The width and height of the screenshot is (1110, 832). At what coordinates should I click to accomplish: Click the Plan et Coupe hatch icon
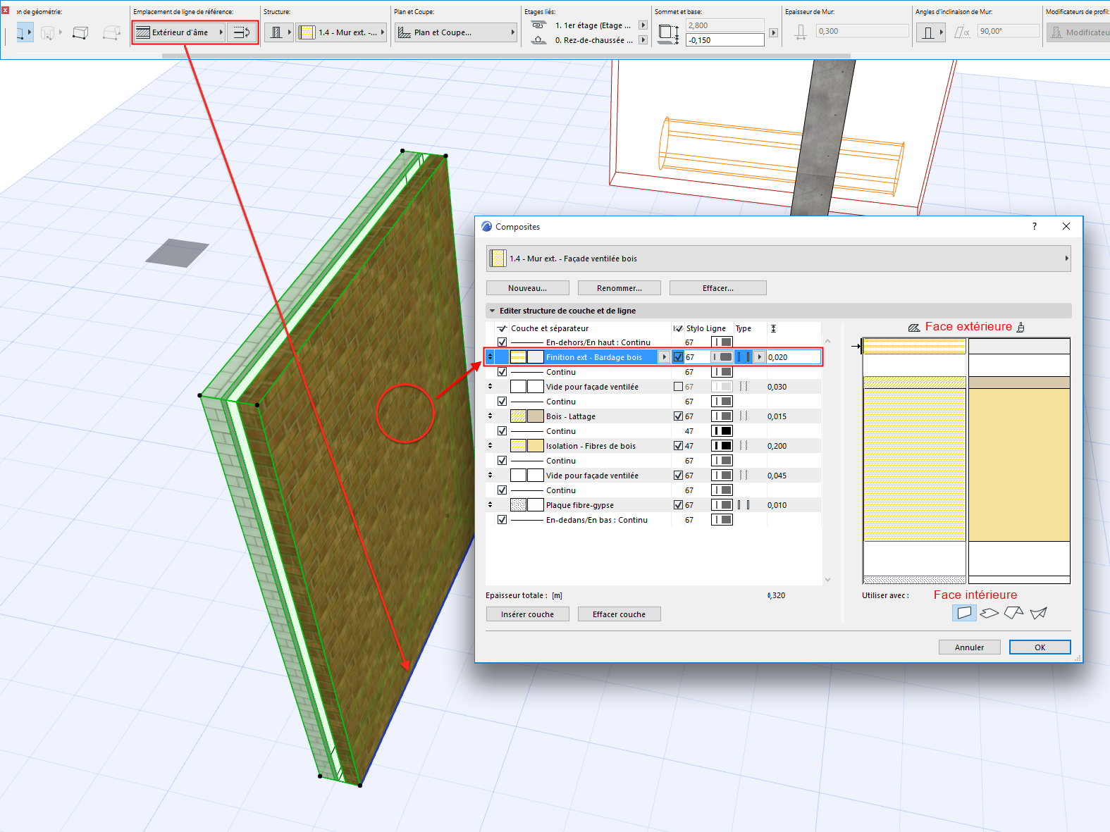tap(405, 32)
